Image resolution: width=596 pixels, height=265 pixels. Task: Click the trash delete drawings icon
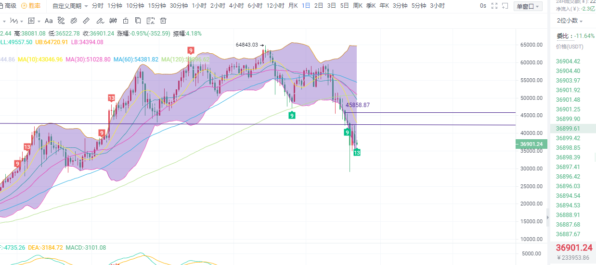pyautogui.click(x=163, y=21)
